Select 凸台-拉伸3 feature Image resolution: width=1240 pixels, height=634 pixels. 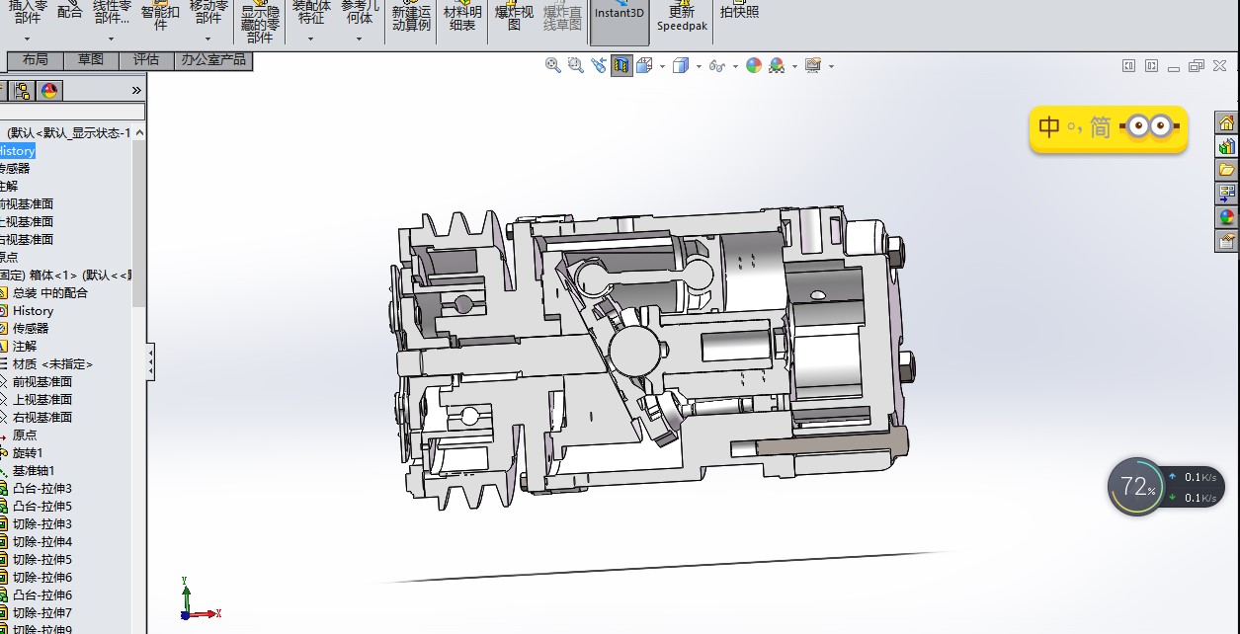click(42, 489)
